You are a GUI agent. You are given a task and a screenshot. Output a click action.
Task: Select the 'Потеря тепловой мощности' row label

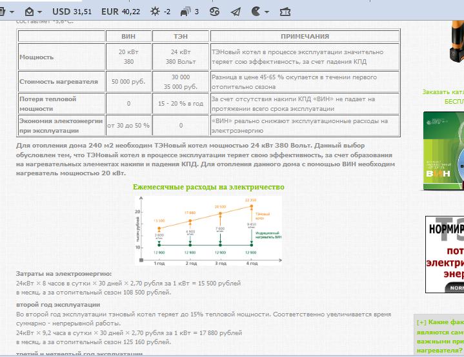(x=48, y=104)
